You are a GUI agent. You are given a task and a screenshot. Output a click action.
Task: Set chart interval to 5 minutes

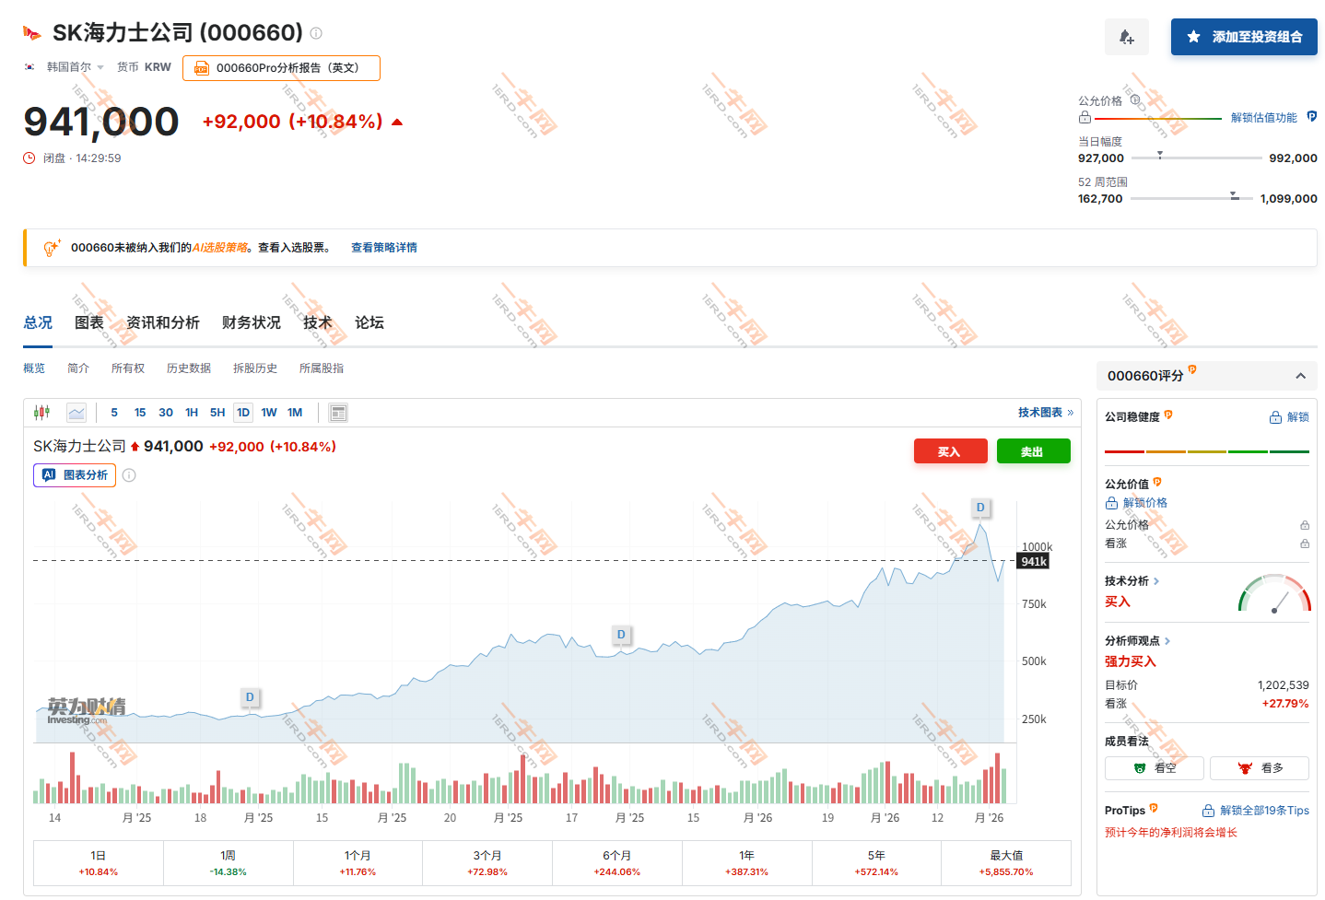114,413
